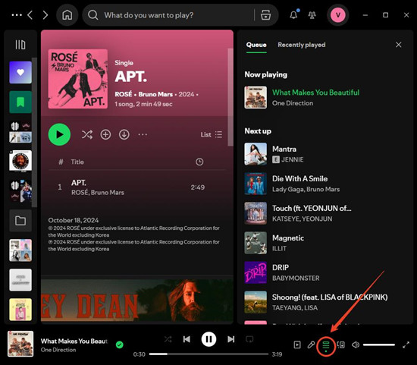Open the List view options dropdown
Screen dimensions: 417x365
[x=212, y=134]
